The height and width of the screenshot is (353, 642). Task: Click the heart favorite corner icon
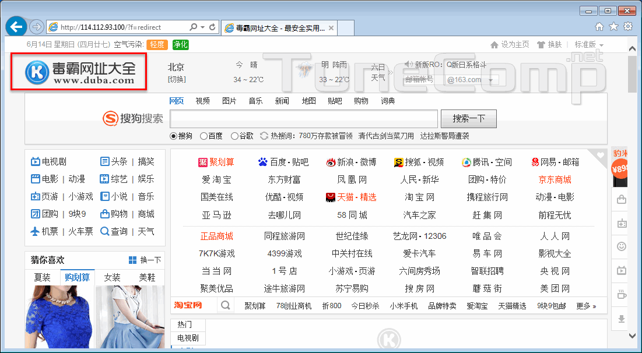point(600,156)
